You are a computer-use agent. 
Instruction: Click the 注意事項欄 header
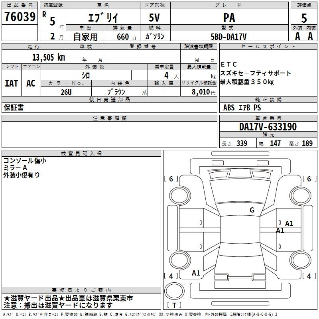pos(109,118)
